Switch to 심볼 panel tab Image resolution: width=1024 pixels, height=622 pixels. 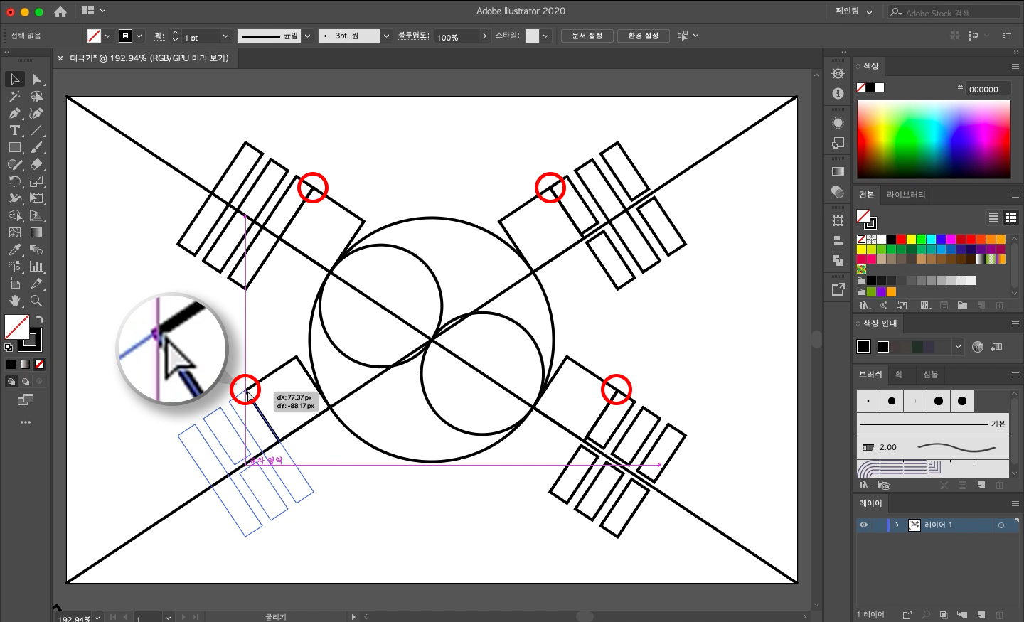click(930, 375)
